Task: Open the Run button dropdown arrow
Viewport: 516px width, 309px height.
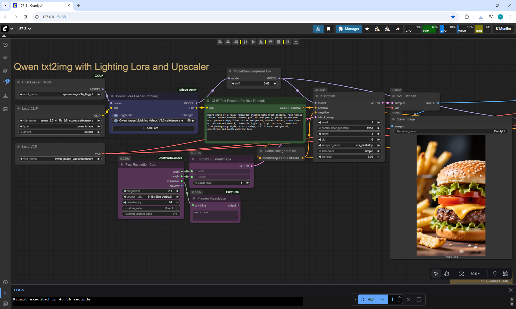Action: pos(382,299)
